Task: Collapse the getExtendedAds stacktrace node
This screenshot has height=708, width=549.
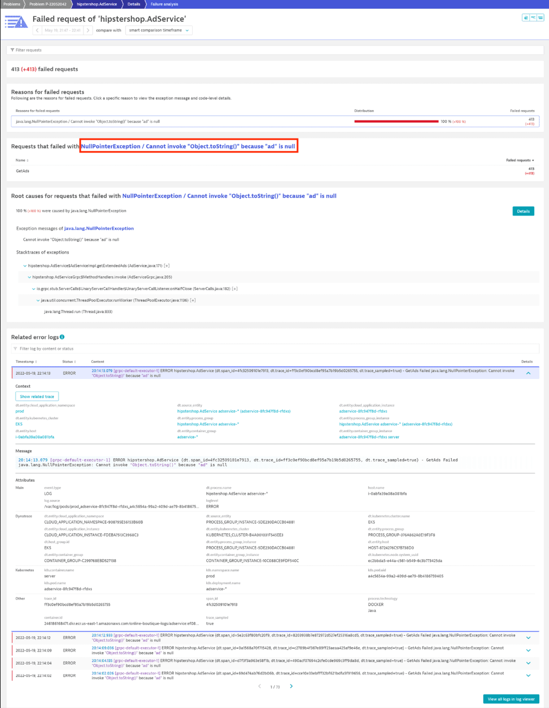Action: point(25,266)
